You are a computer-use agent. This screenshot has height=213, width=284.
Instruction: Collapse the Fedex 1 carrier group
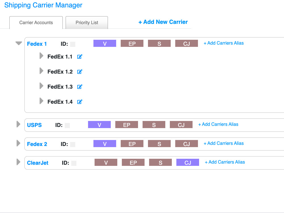(19, 43)
